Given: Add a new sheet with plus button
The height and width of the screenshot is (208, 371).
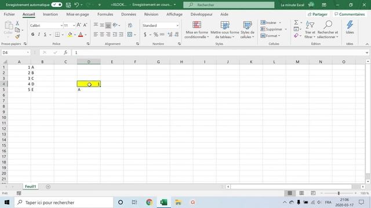Looking at the screenshot, I should coord(48,187).
